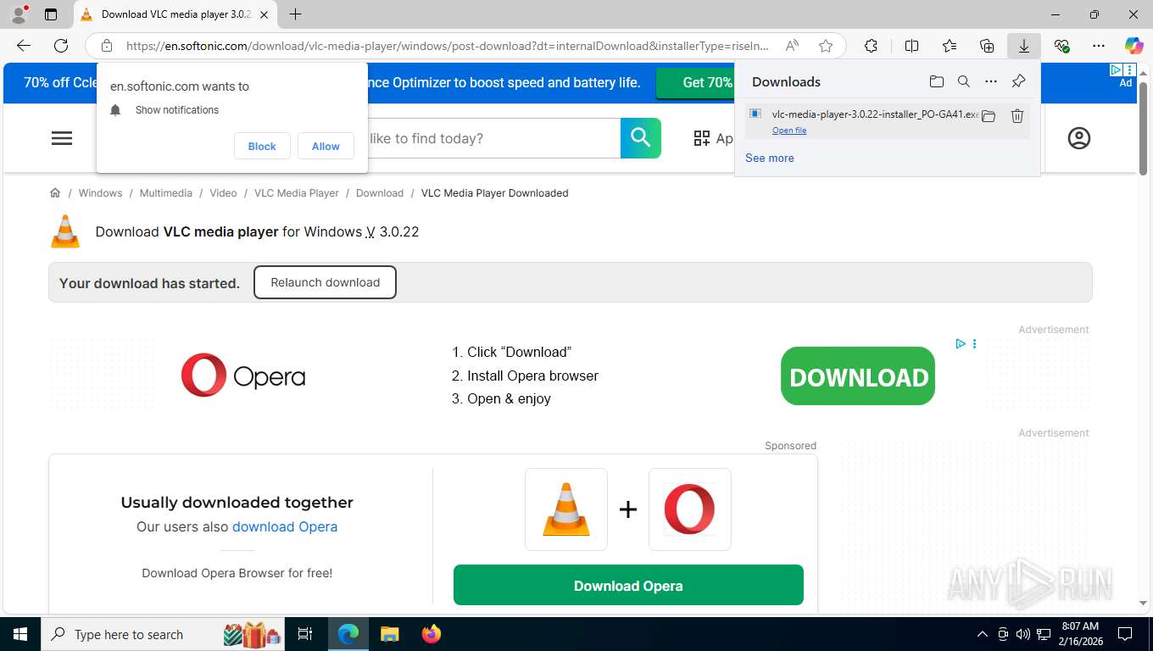
Task: Open the Windows Start menu
Action: click(19, 634)
